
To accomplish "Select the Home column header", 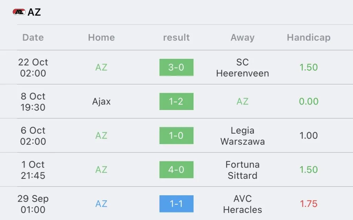I will [101, 37].
